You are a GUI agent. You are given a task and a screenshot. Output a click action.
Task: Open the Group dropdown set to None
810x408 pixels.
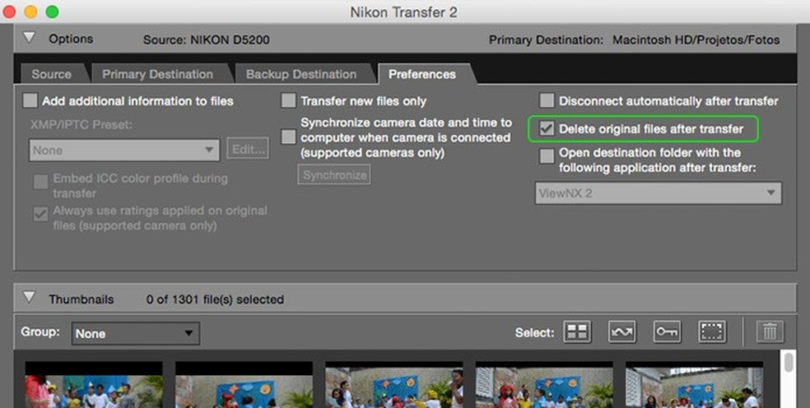point(135,334)
